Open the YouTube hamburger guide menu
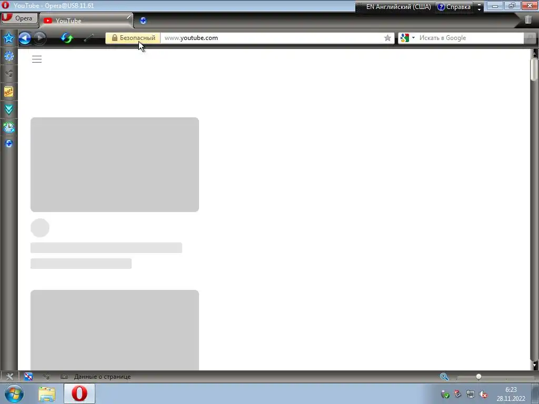Image resolution: width=539 pixels, height=404 pixels. [37, 59]
